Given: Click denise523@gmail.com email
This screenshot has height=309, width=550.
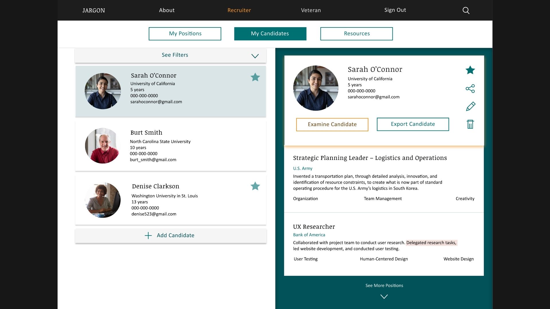Looking at the screenshot, I should [x=154, y=214].
